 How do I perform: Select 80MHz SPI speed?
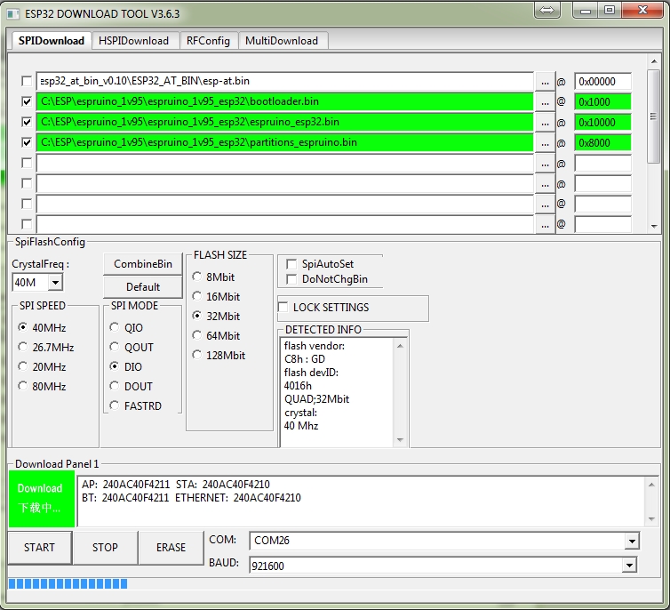[x=23, y=386]
